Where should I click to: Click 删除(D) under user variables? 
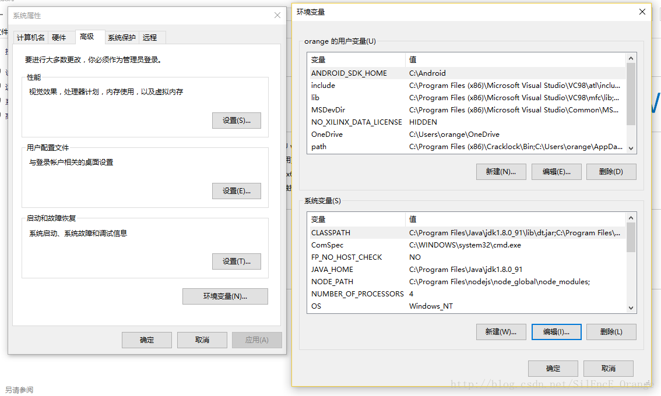(x=611, y=172)
